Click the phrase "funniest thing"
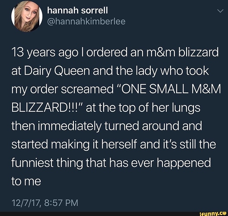Viewport: 228px width, 216px height. point(47,163)
